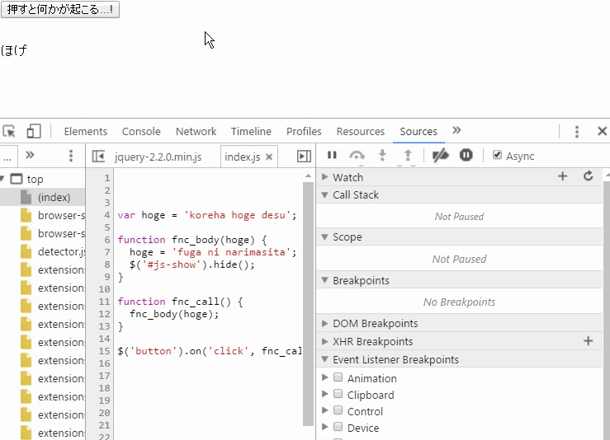Toggle device mode icon

34,131
